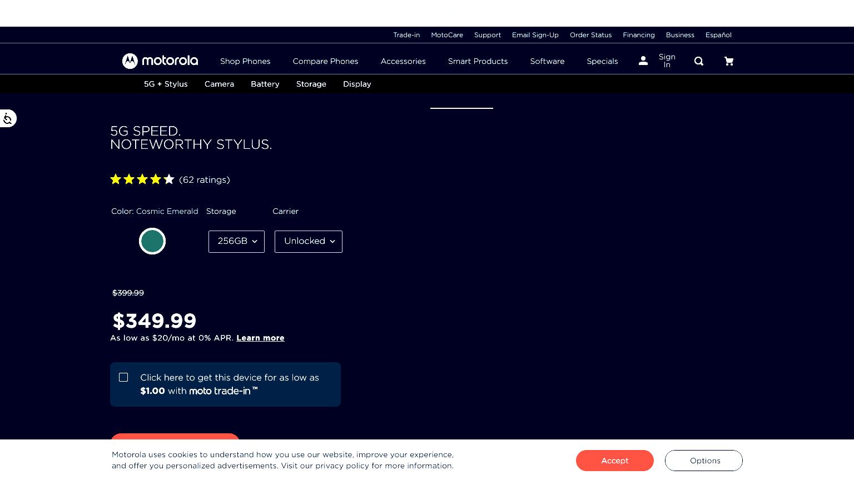Open cookie Options button
854x480 pixels.
[x=704, y=461]
